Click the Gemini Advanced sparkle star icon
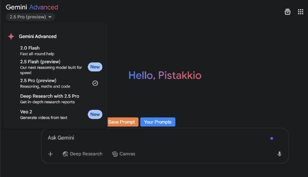308x177 pixels. pos(11,36)
